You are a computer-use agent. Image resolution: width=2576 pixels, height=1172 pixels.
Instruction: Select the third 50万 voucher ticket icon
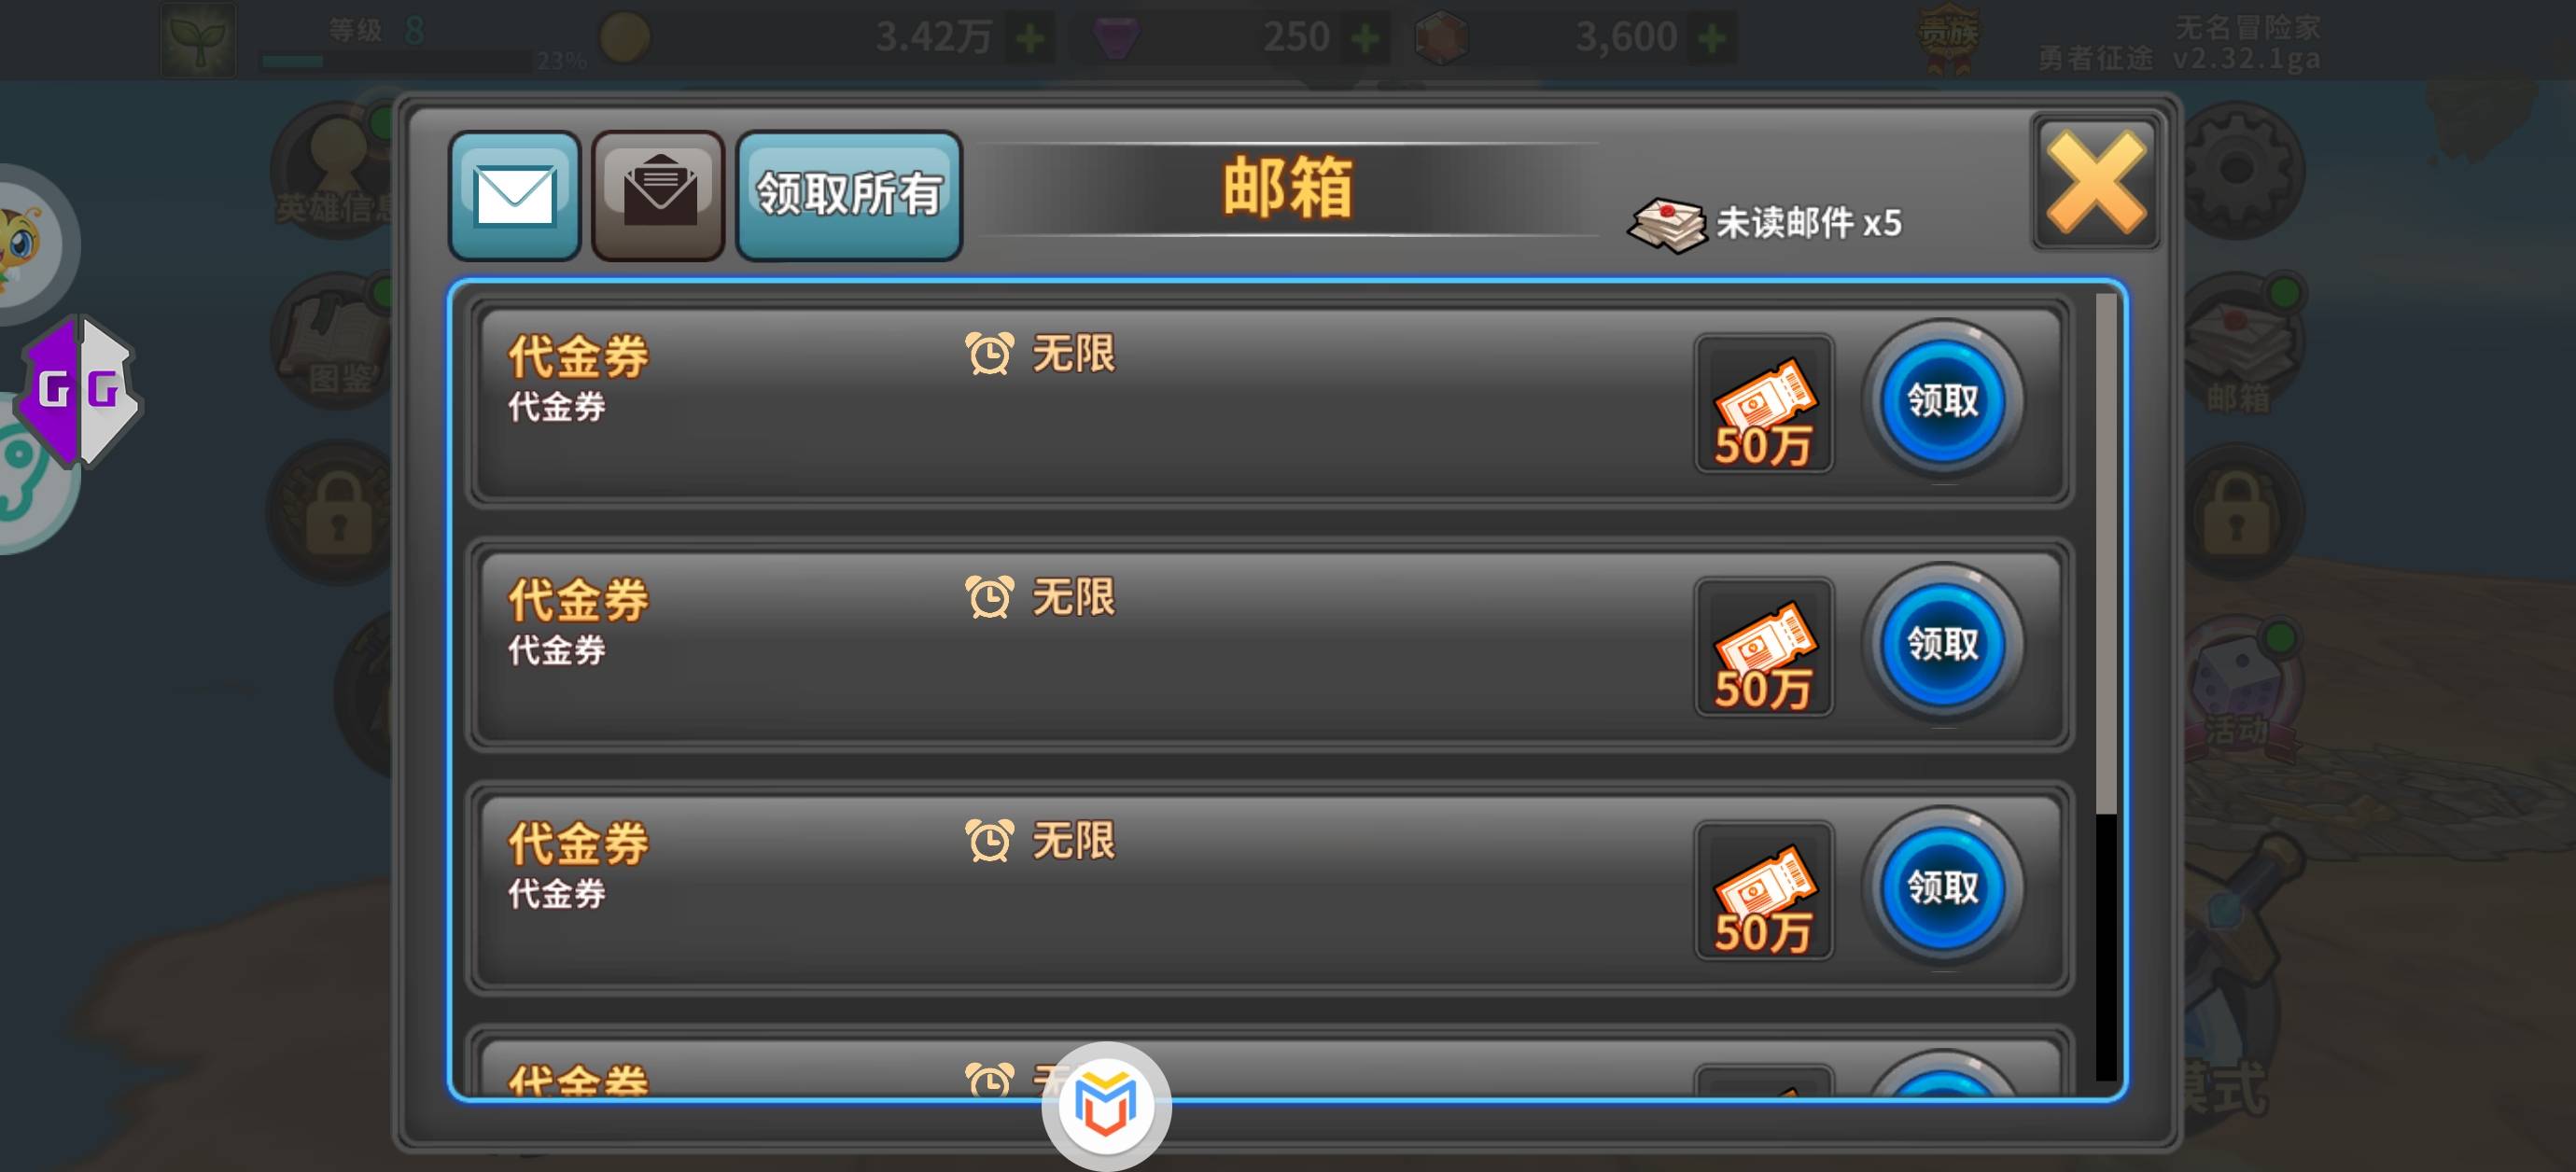pos(1764,890)
